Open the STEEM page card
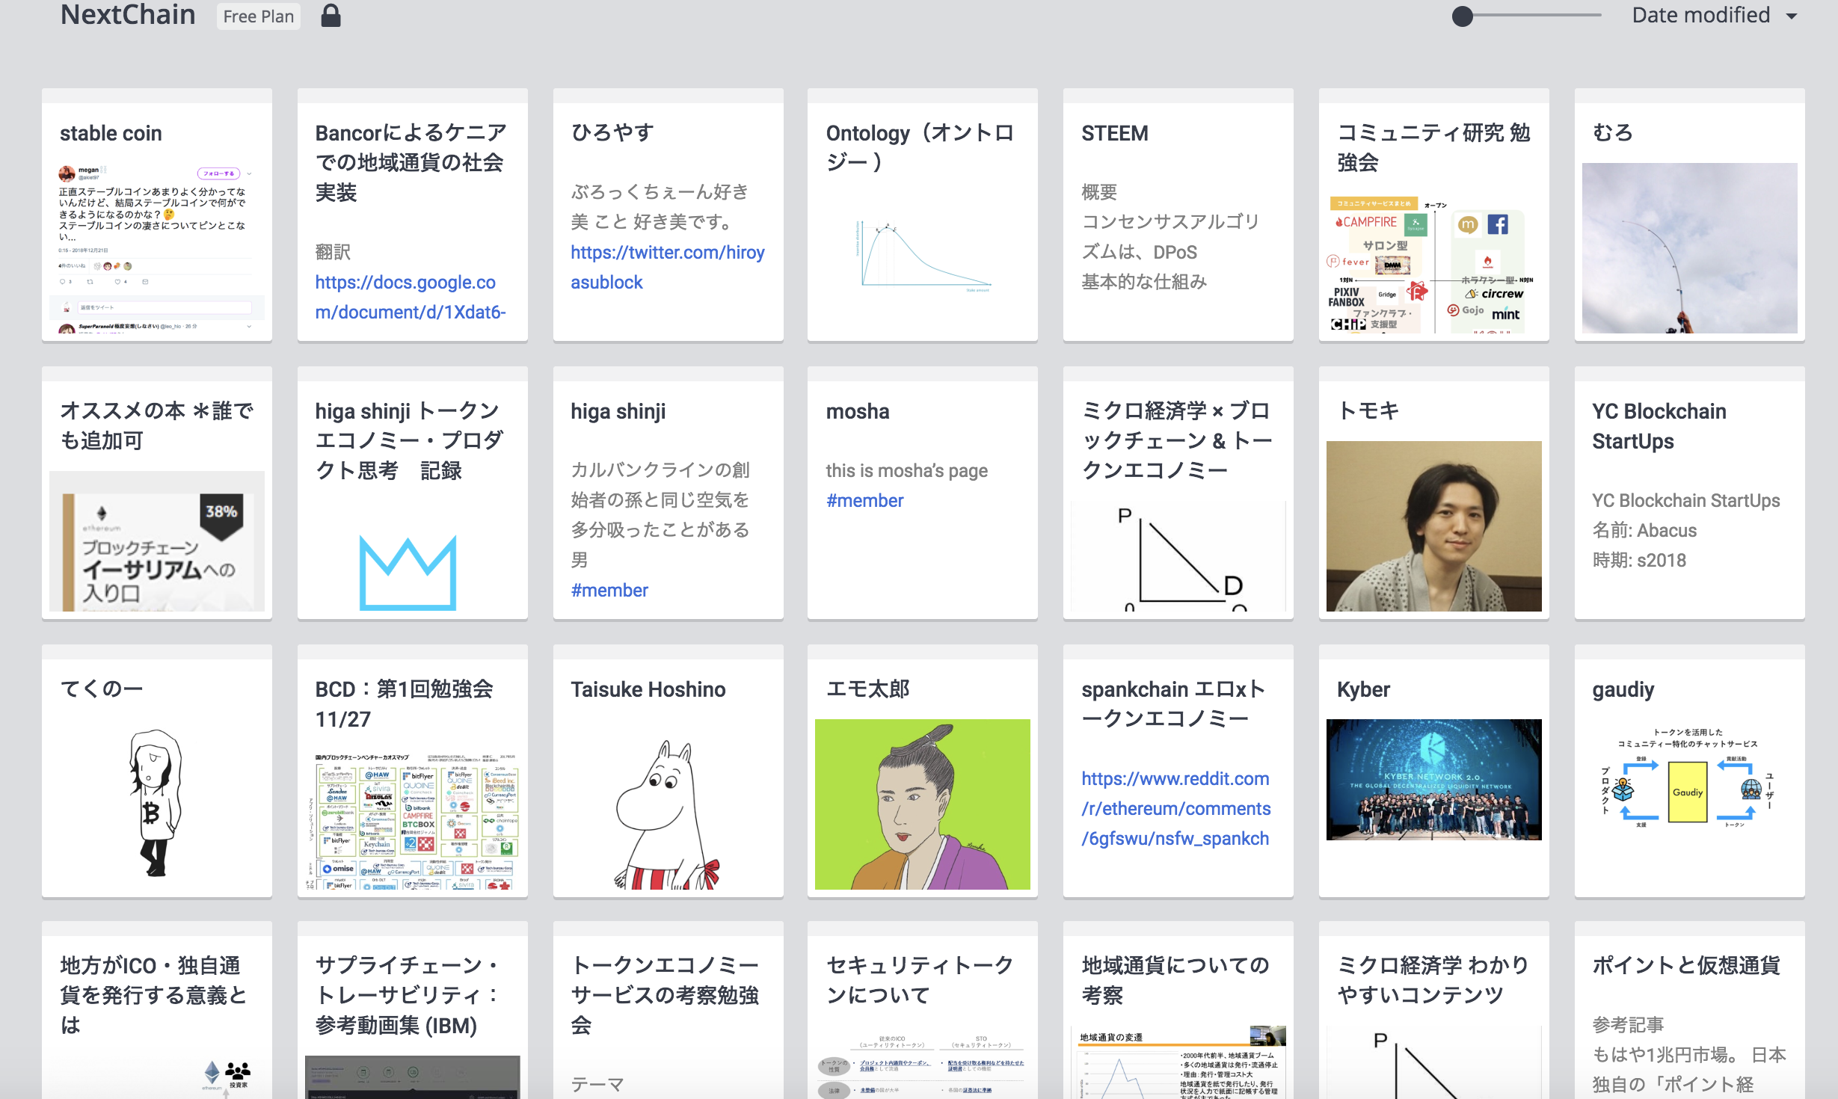This screenshot has width=1838, height=1099. click(1114, 133)
